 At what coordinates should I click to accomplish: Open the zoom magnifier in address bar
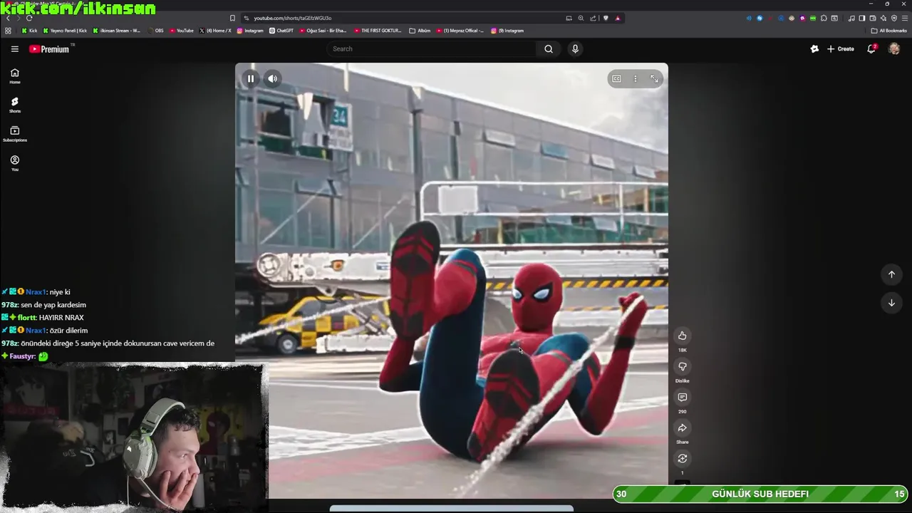[581, 18]
